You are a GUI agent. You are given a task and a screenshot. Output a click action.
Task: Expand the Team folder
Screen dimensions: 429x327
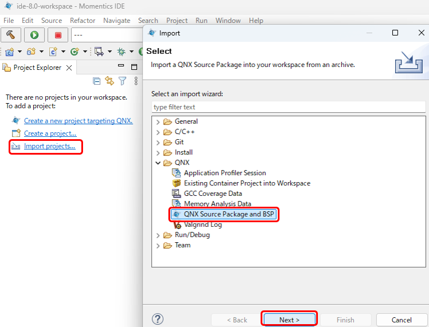[x=158, y=246]
